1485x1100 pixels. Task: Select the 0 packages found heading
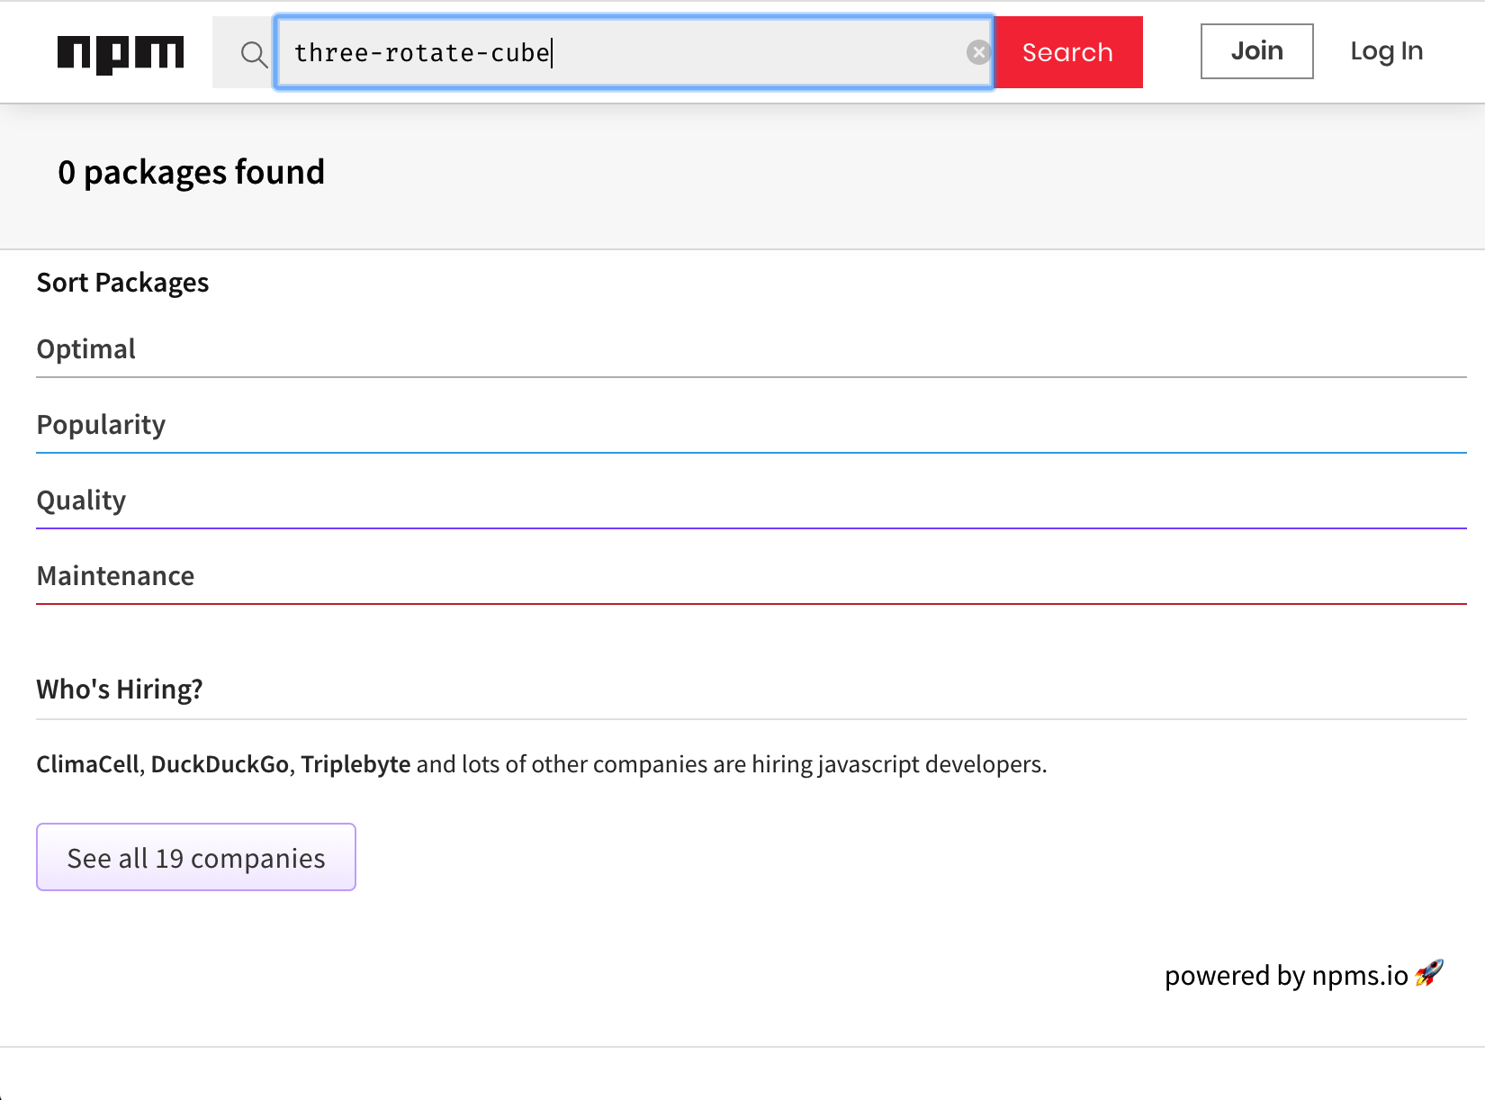pyautogui.click(x=191, y=172)
